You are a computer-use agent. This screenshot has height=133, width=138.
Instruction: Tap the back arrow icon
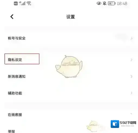click(x=12, y=17)
